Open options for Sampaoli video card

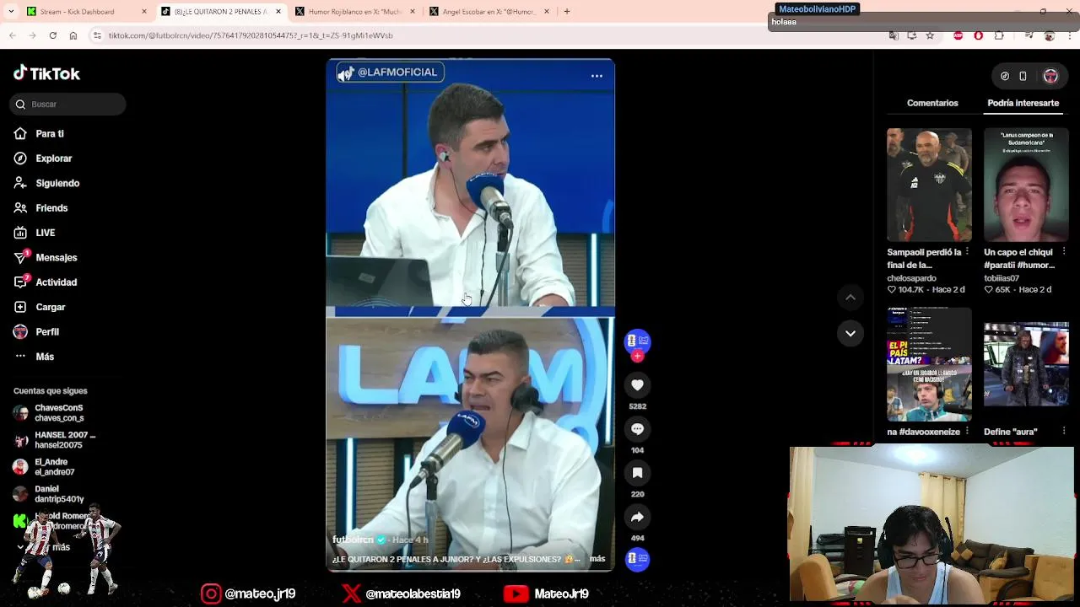coord(967,252)
